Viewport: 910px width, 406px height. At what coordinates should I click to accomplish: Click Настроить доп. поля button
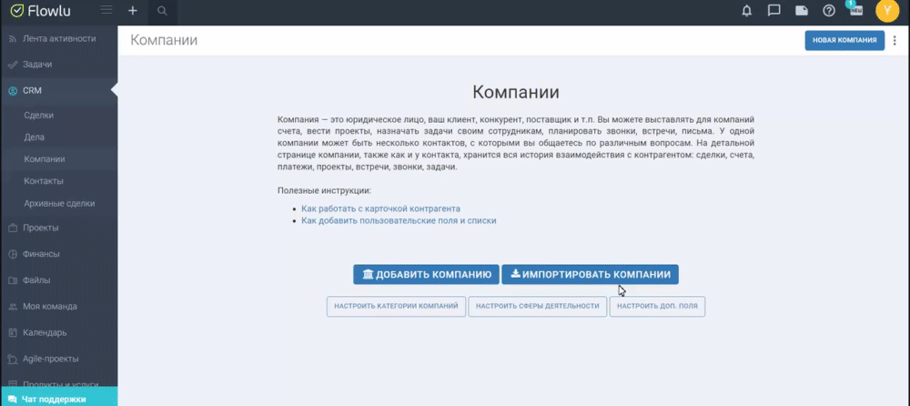pos(658,306)
